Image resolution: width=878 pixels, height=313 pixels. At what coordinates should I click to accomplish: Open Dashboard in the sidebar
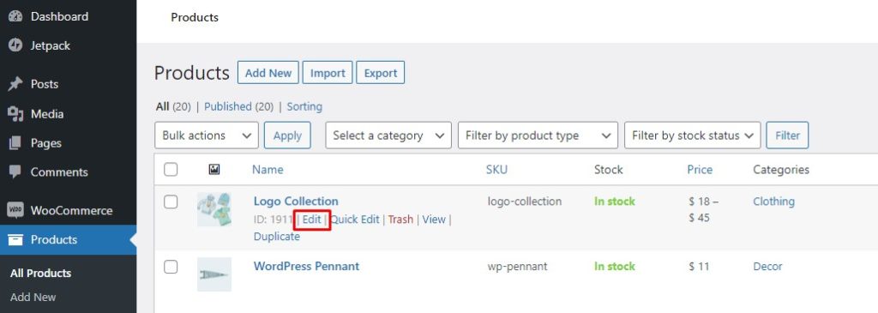[x=59, y=17]
